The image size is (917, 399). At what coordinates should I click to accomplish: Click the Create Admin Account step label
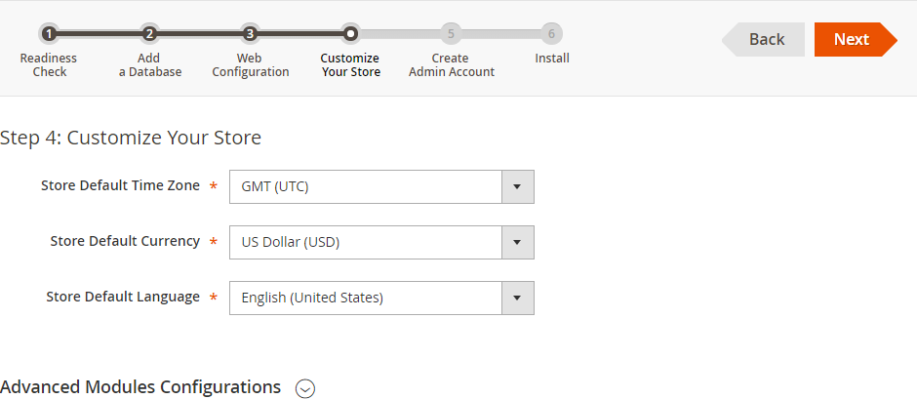tap(451, 65)
